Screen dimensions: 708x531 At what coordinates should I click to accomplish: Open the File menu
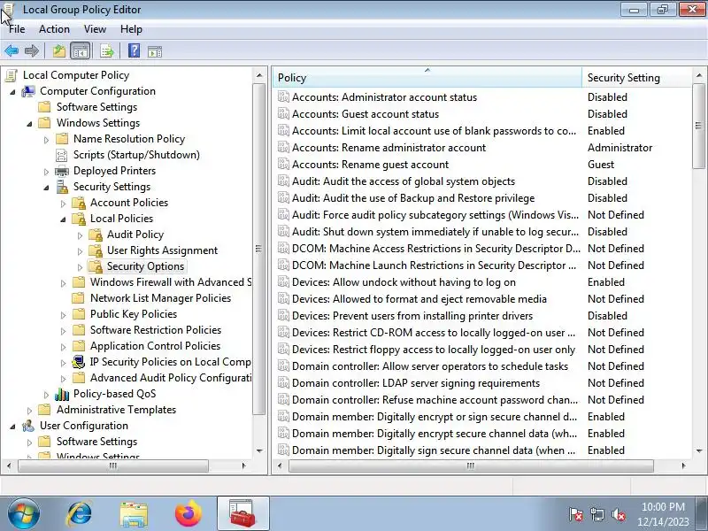pyautogui.click(x=17, y=29)
